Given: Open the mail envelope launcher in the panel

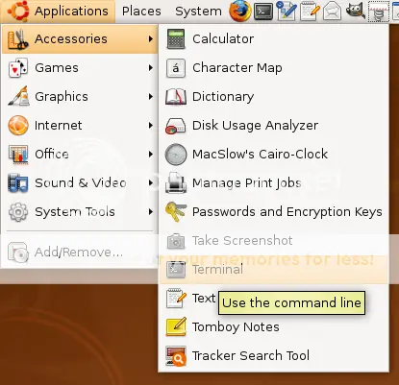Looking at the screenshot, I should pos(332,12).
